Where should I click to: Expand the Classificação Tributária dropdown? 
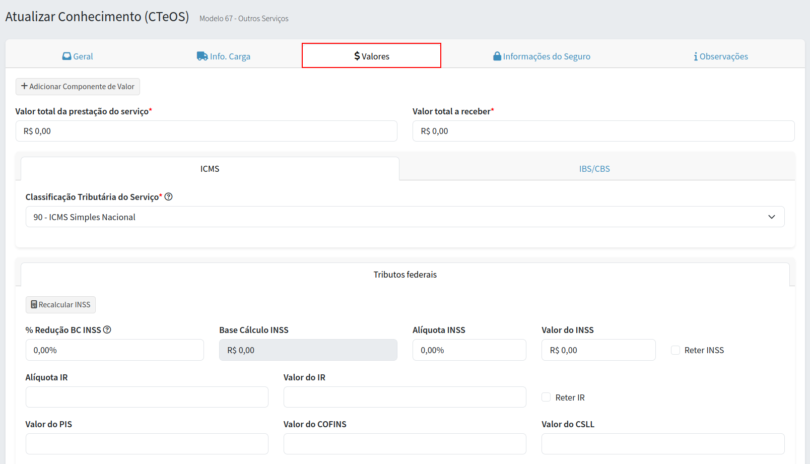point(404,217)
